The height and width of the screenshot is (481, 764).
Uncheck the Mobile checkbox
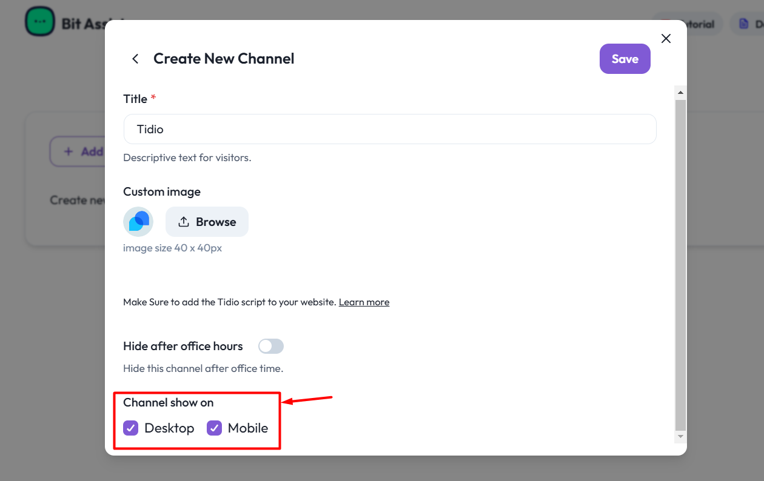pyautogui.click(x=214, y=428)
